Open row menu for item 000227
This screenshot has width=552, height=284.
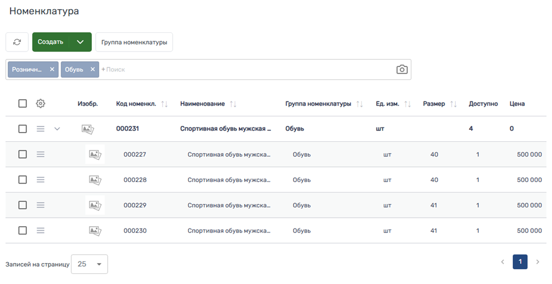(x=40, y=154)
